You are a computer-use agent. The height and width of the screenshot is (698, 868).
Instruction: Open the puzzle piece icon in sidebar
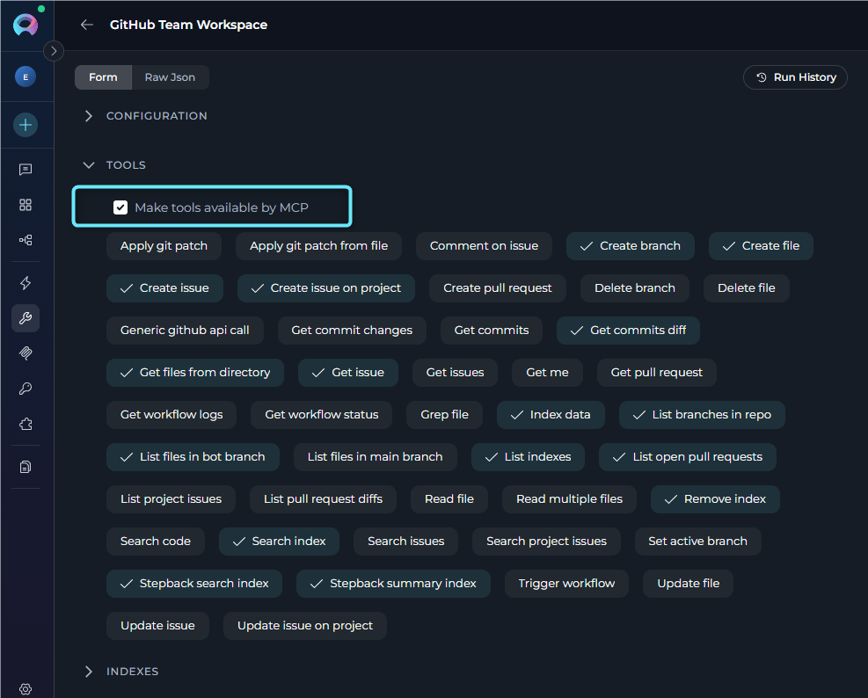(x=26, y=424)
